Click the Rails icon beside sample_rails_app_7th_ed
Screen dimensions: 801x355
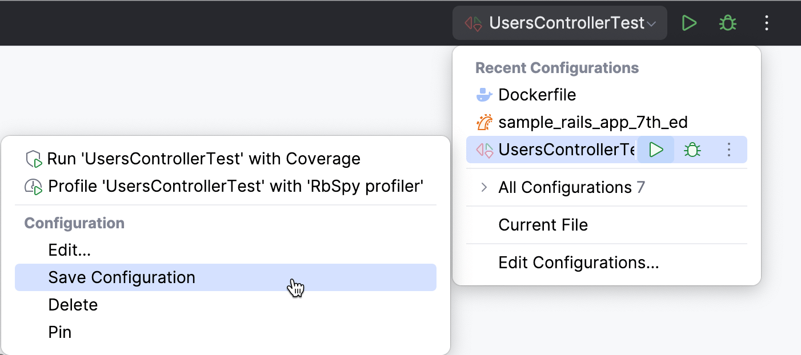(x=484, y=122)
